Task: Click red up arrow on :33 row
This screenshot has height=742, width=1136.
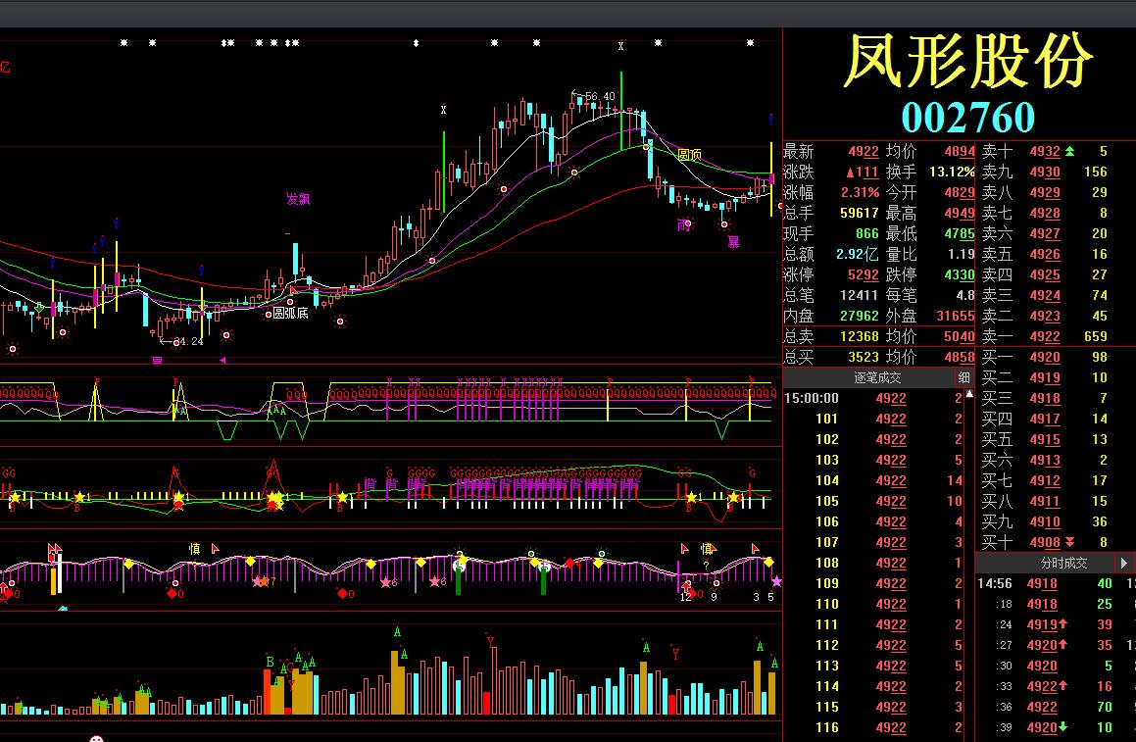Action: click(1062, 685)
